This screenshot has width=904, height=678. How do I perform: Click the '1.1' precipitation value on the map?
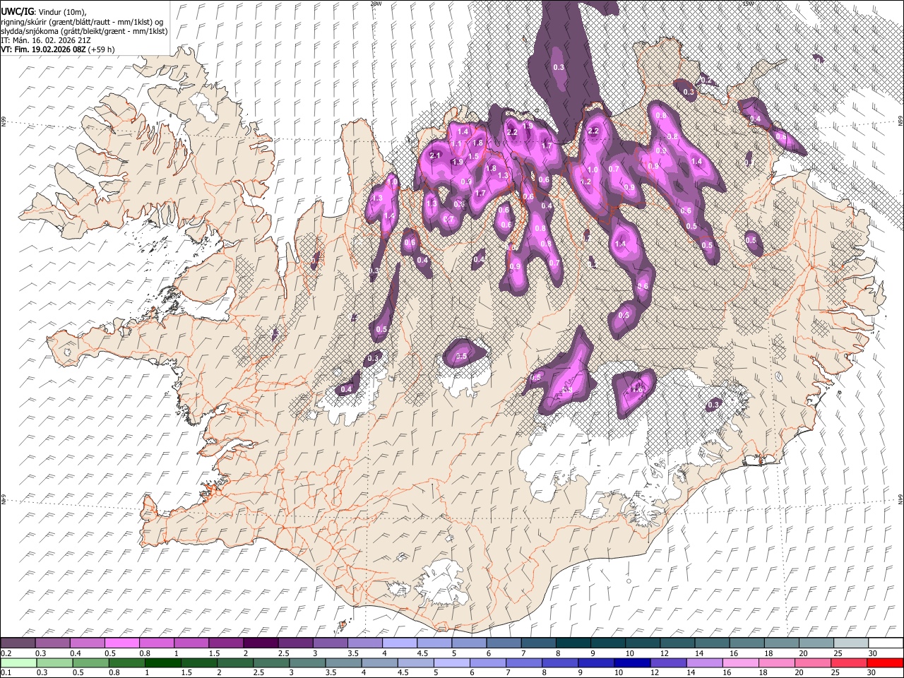click(456, 144)
